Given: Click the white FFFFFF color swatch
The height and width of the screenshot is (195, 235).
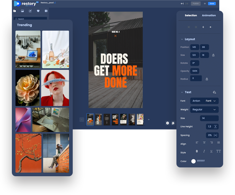Looking at the screenshot, I should pyautogui.click(x=193, y=161).
